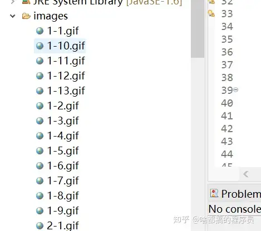Click the globe icon next to 1-9.gif
The image size is (261, 231).
pos(40,210)
